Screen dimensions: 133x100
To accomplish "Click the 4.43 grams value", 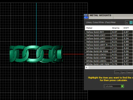I will pyautogui.click(x=114, y=58).
